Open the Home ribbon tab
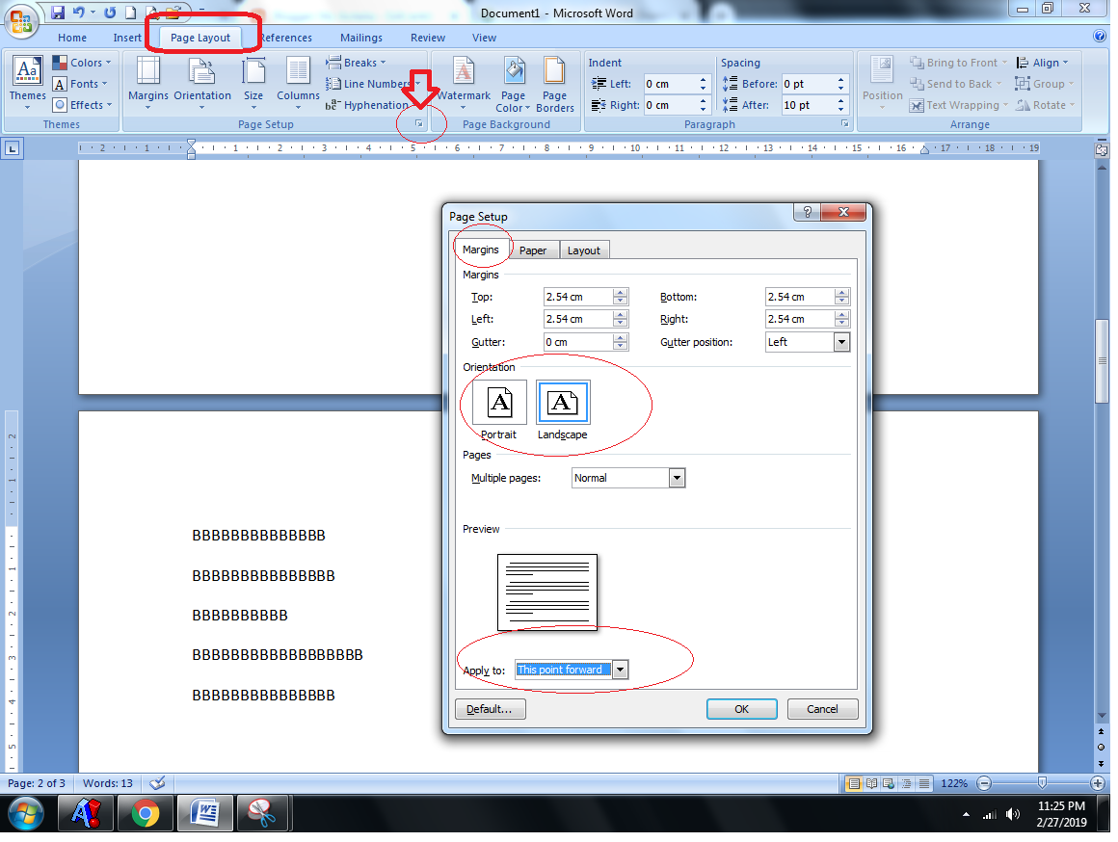This screenshot has height=842, width=1118. pyautogui.click(x=72, y=38)
